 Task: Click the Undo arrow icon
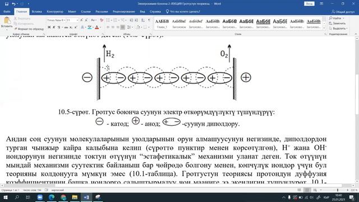point(13,4)
